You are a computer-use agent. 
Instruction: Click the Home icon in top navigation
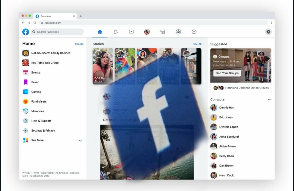(100, 32)
